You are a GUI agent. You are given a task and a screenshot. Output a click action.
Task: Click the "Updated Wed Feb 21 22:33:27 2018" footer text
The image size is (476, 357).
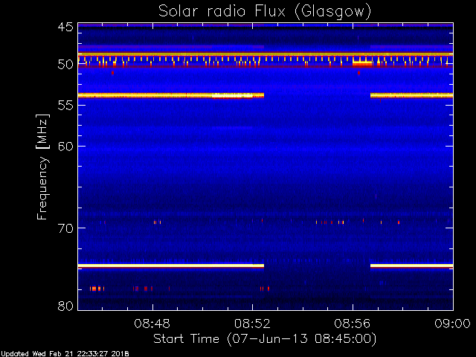pyautogui.click(x=65, y=354)
